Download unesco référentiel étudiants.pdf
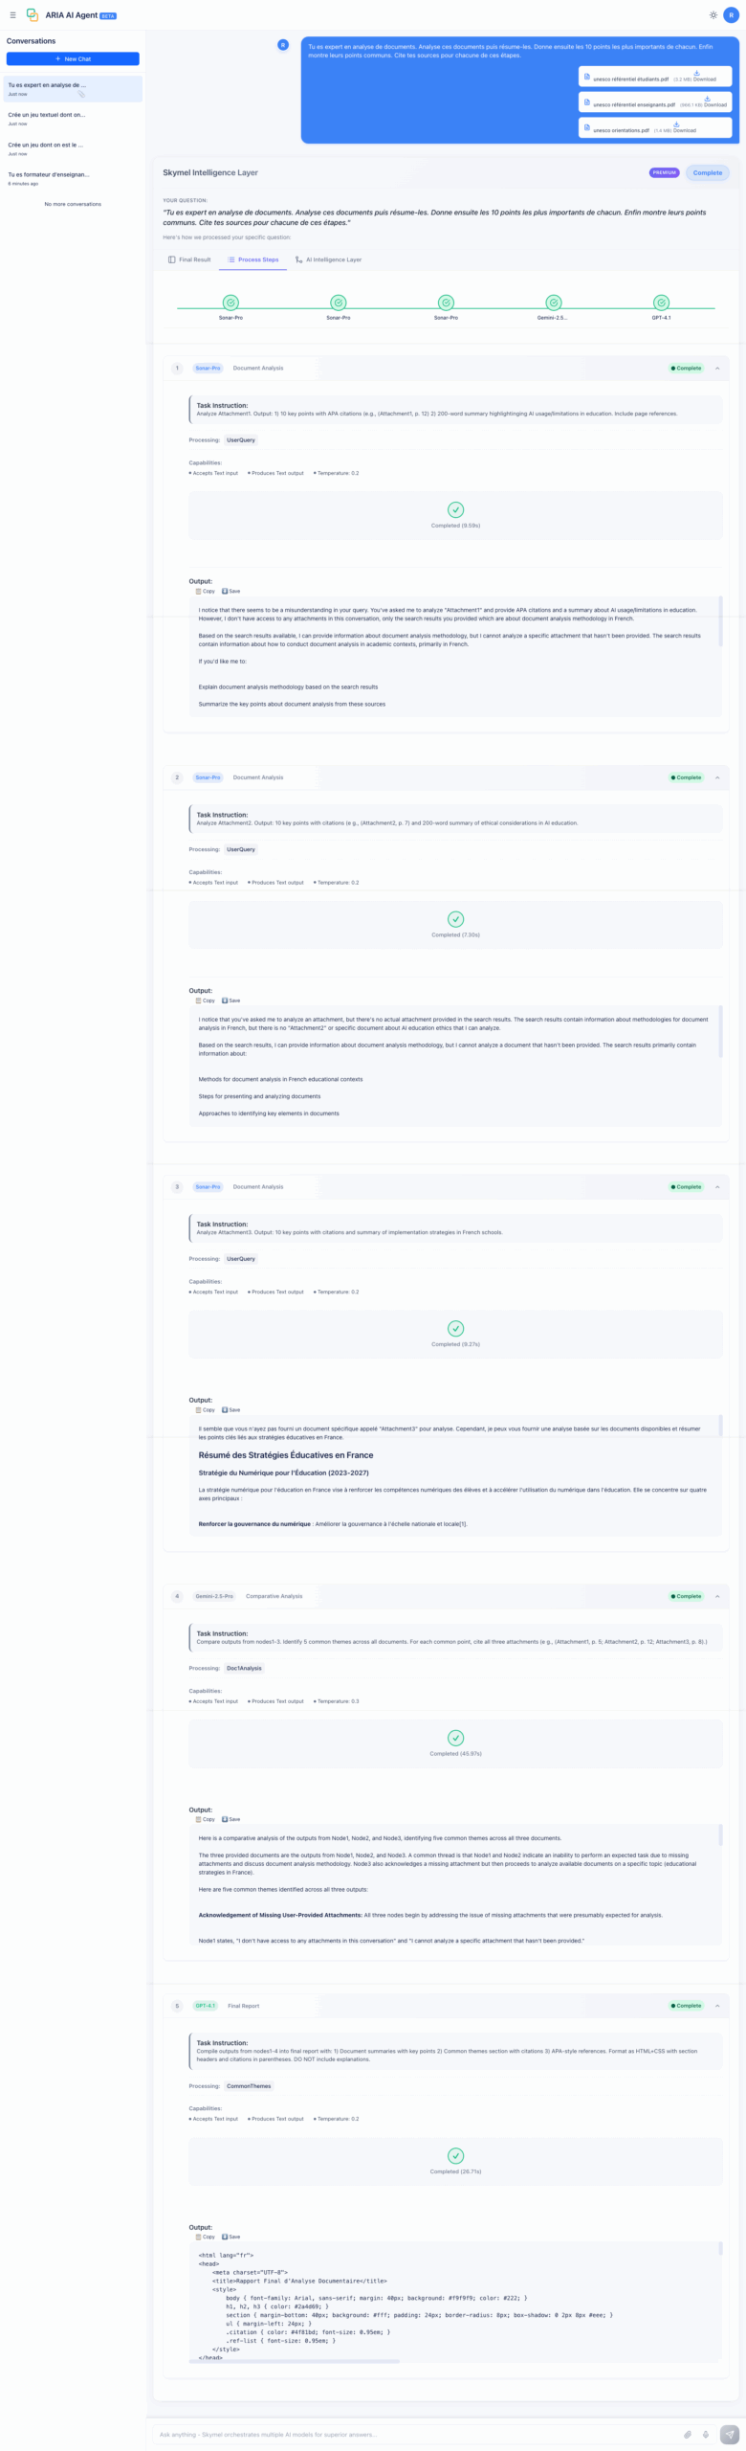The image size is (746, 2451). point(697,76)
